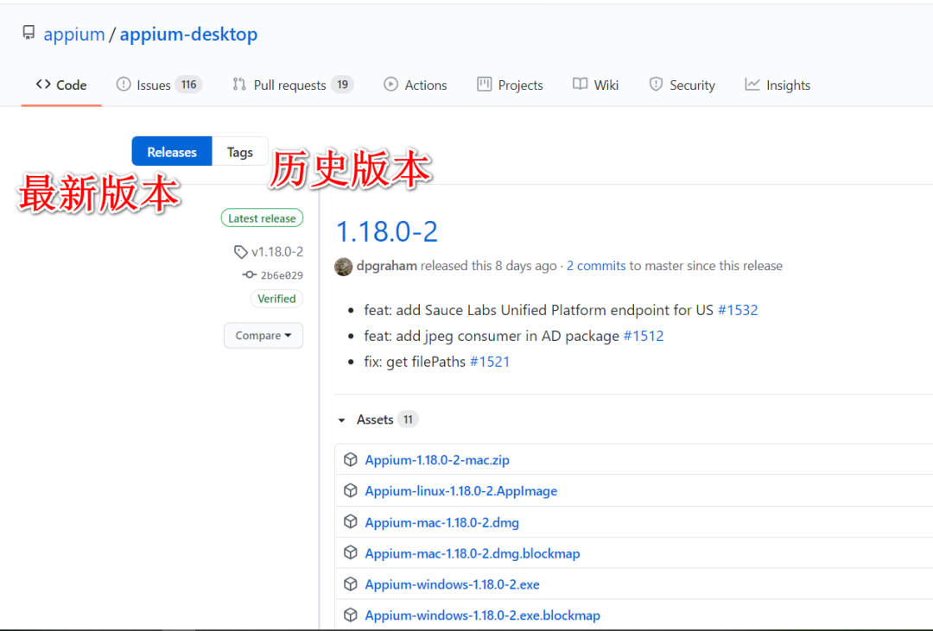Click the package icon beside Appium-mac-1.18.0-2.dmg
Image resolution: width=933 pixels, height=631 pixels.
(x=351, y=521)
